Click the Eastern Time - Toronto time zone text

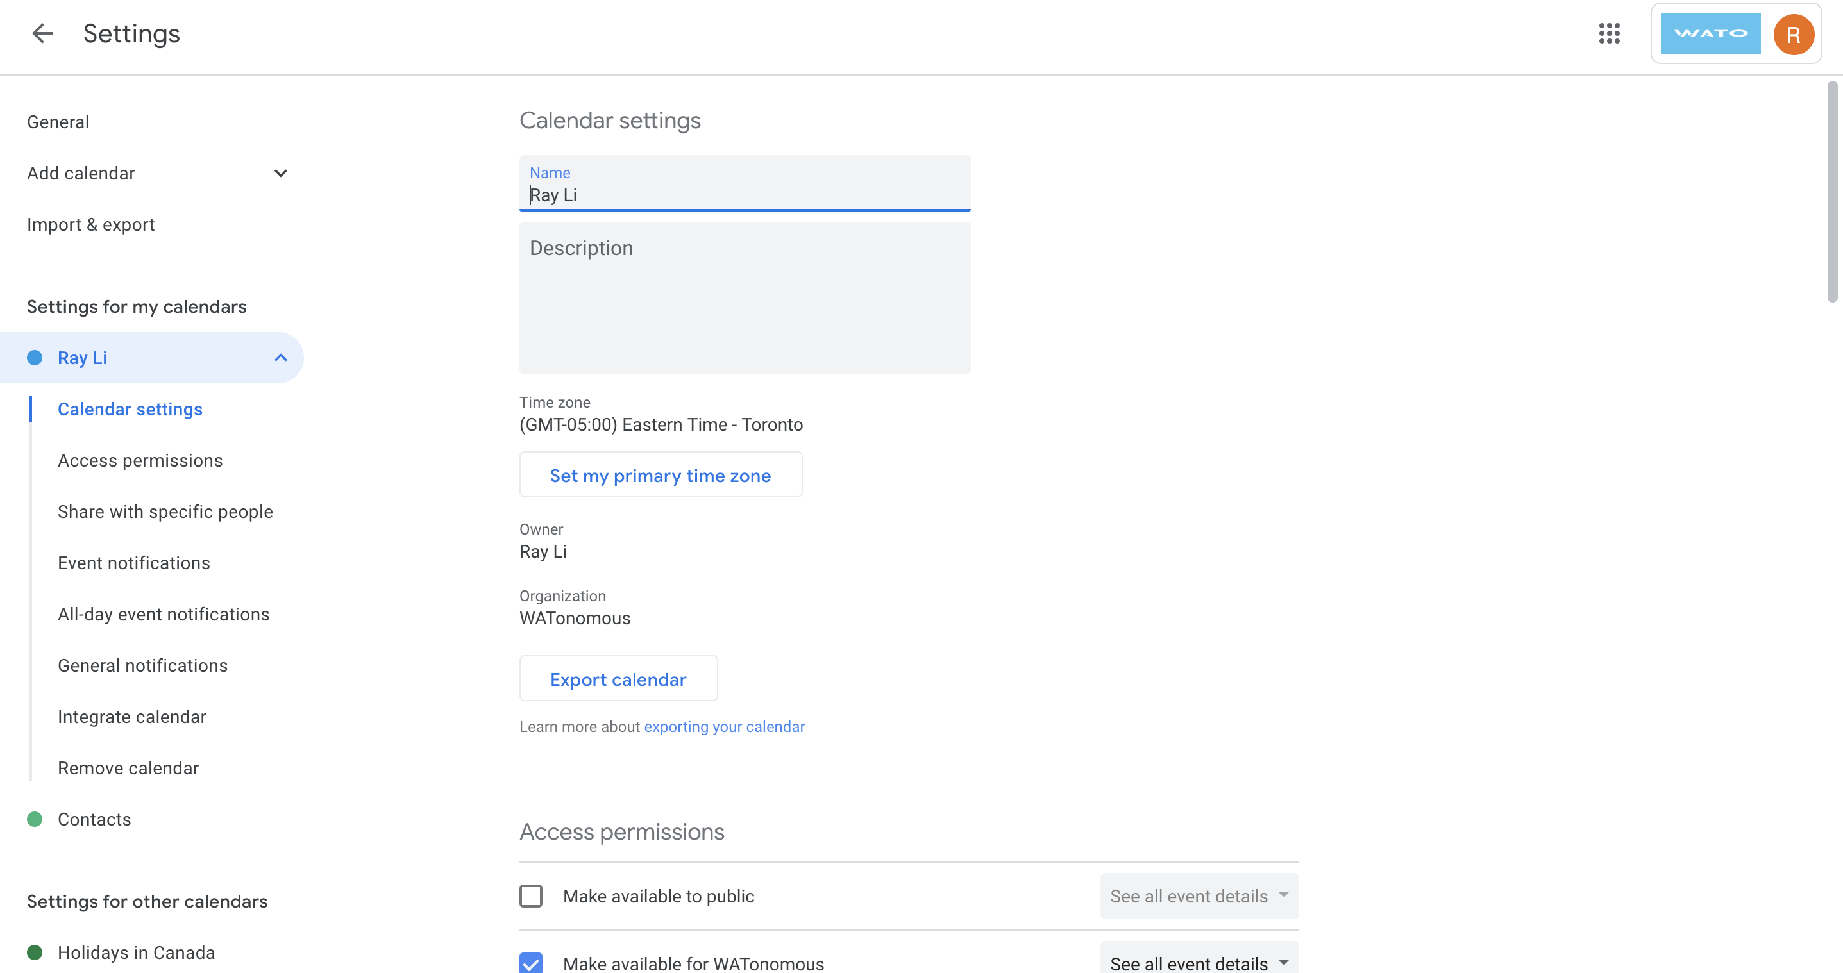[661, 425]
